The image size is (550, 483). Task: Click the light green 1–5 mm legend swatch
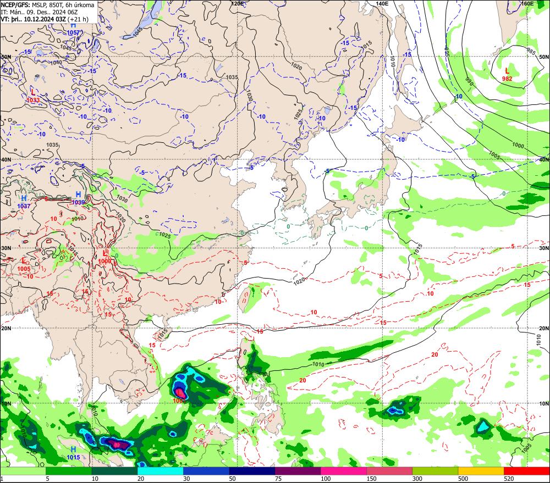(23, 471)
